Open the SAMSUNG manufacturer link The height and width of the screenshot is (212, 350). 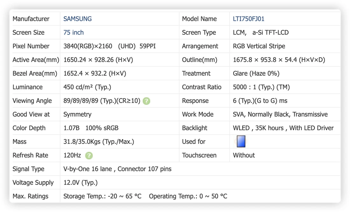click(77, 19)
